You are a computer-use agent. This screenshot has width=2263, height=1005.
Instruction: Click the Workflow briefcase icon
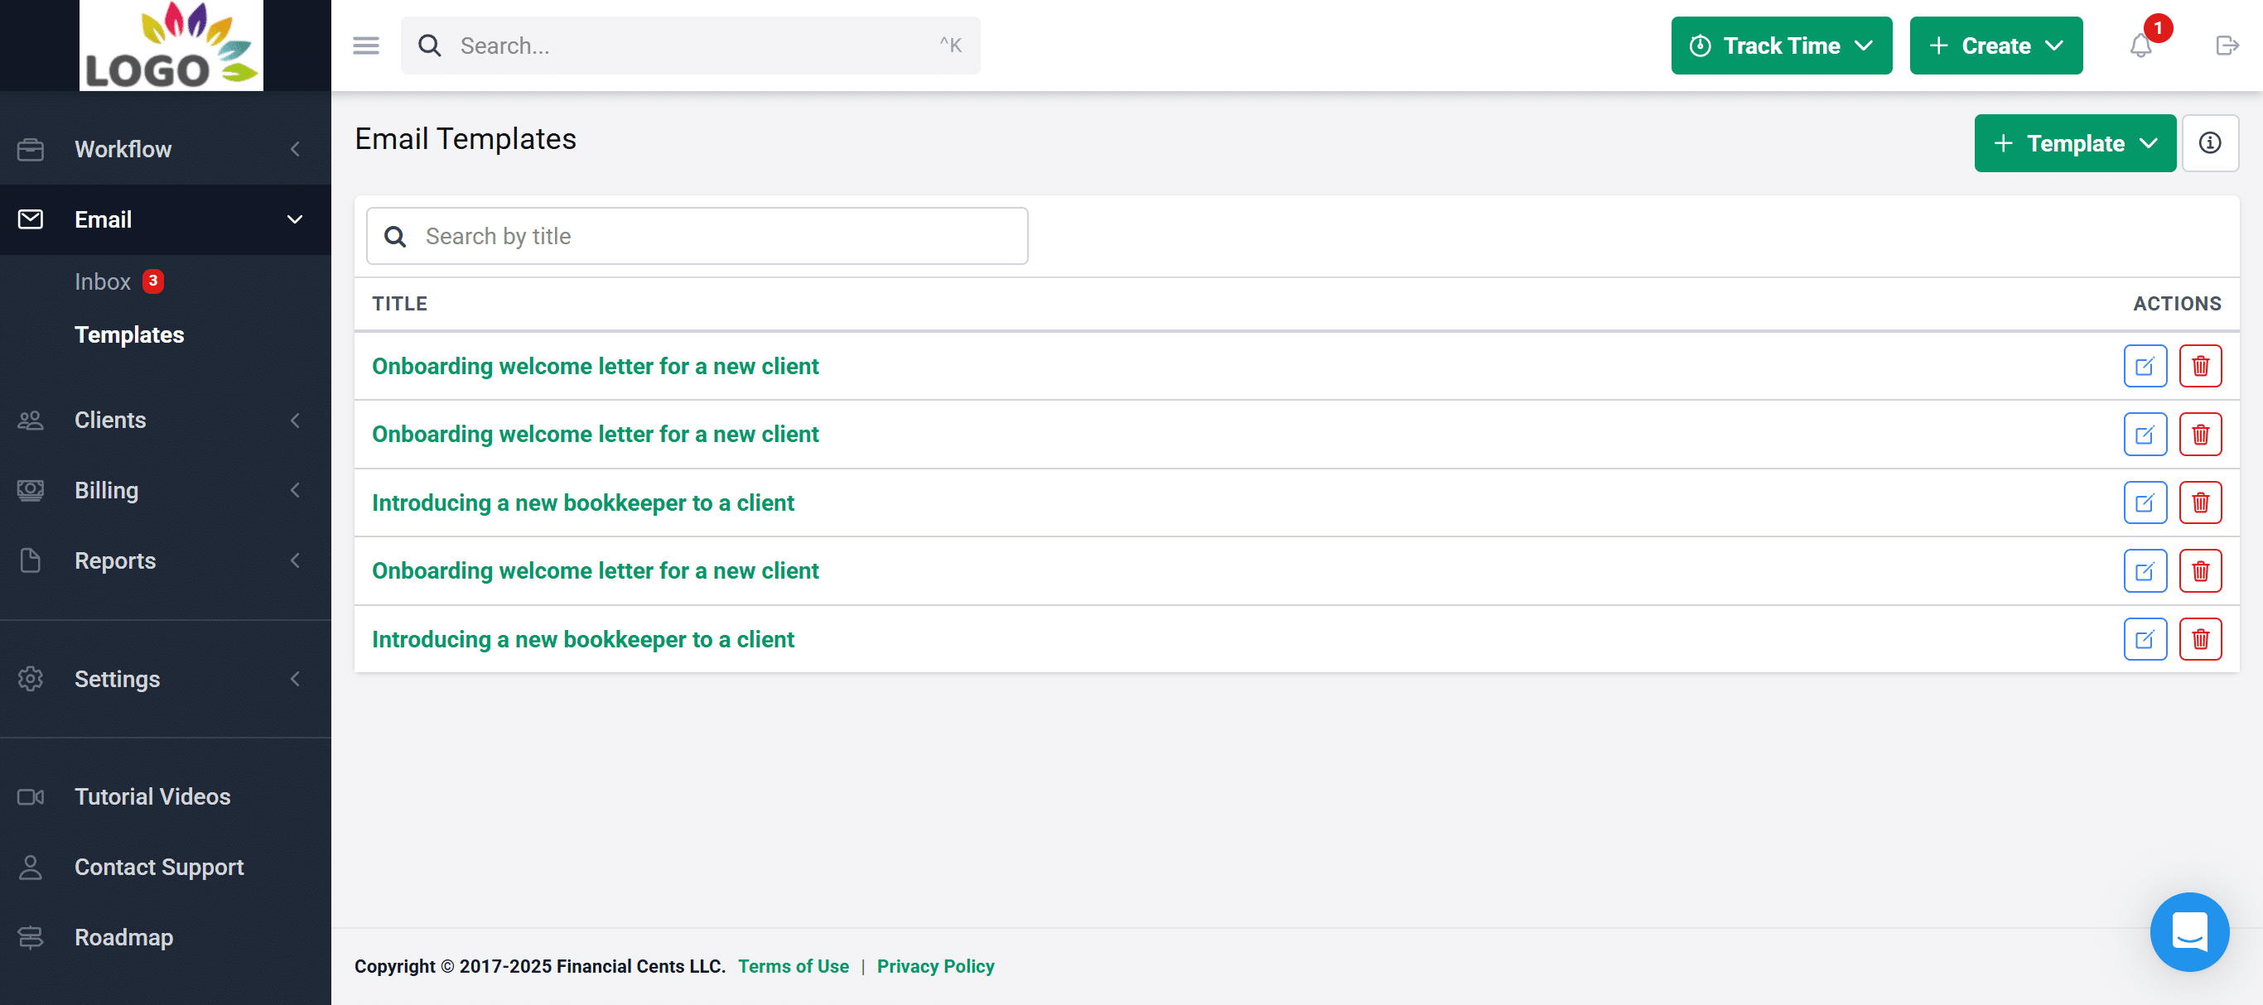(31, 149)
